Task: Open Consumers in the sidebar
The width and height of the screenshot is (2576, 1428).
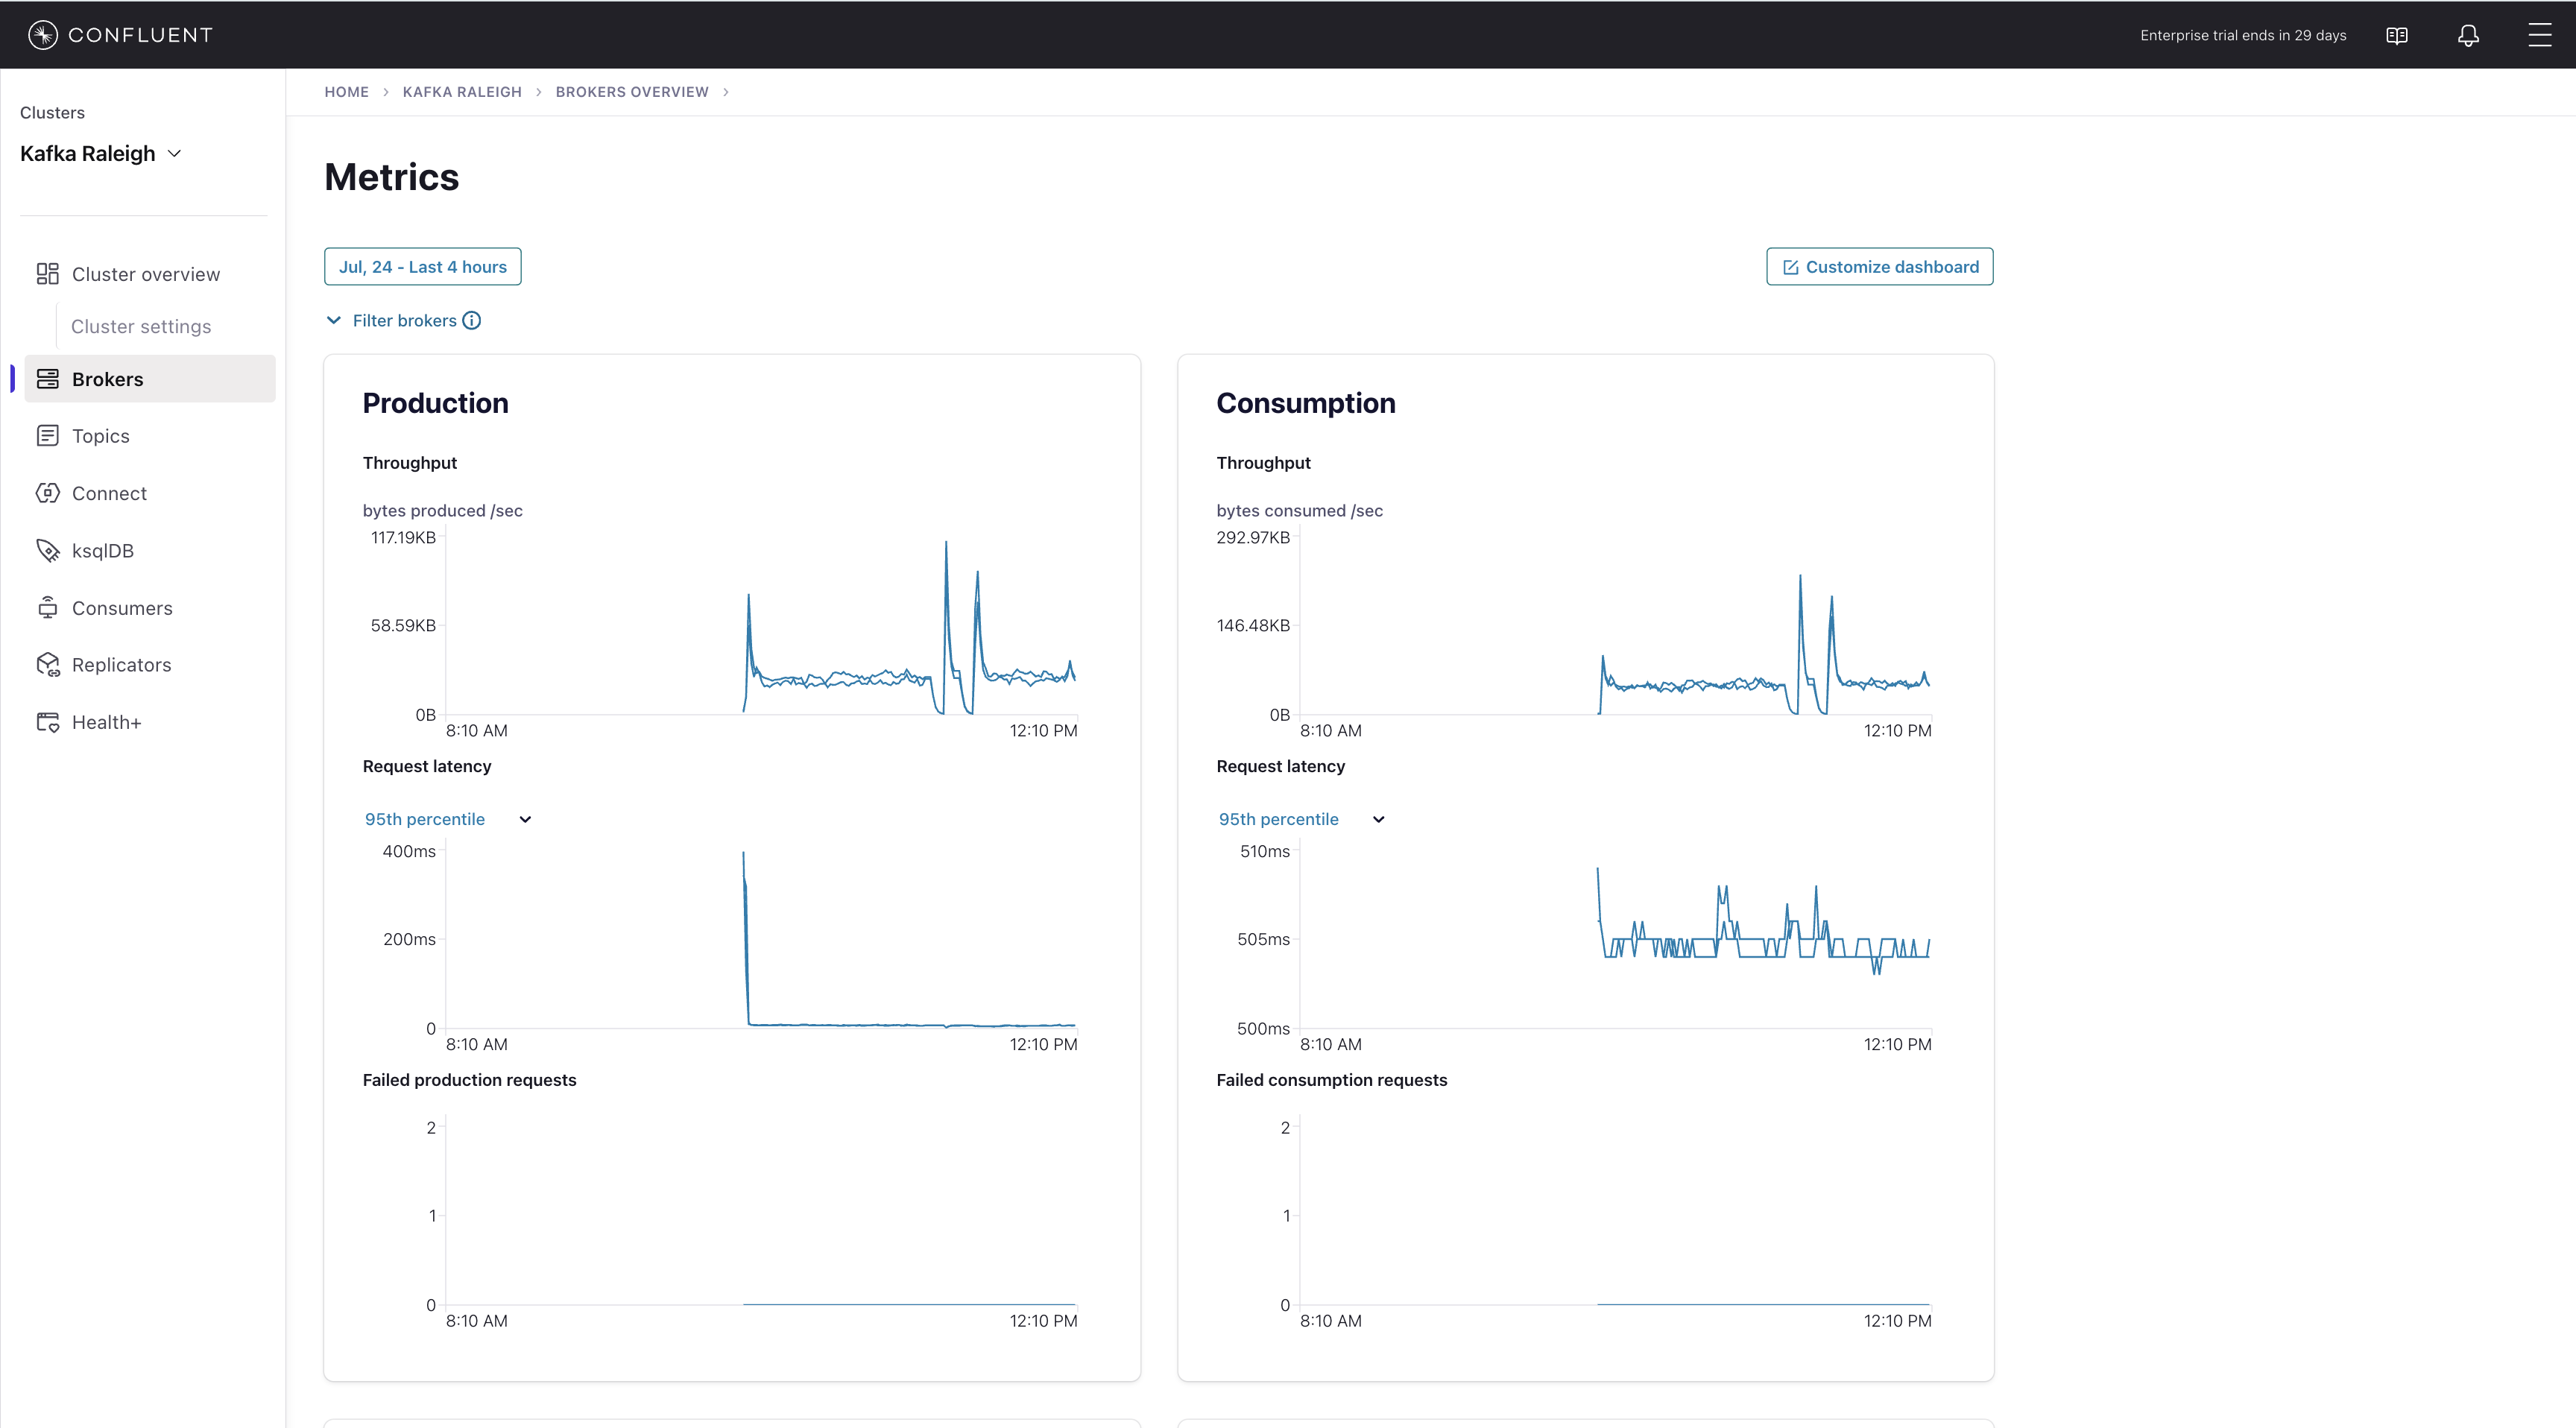Action: pyautogui.click(x=122, y=608)
